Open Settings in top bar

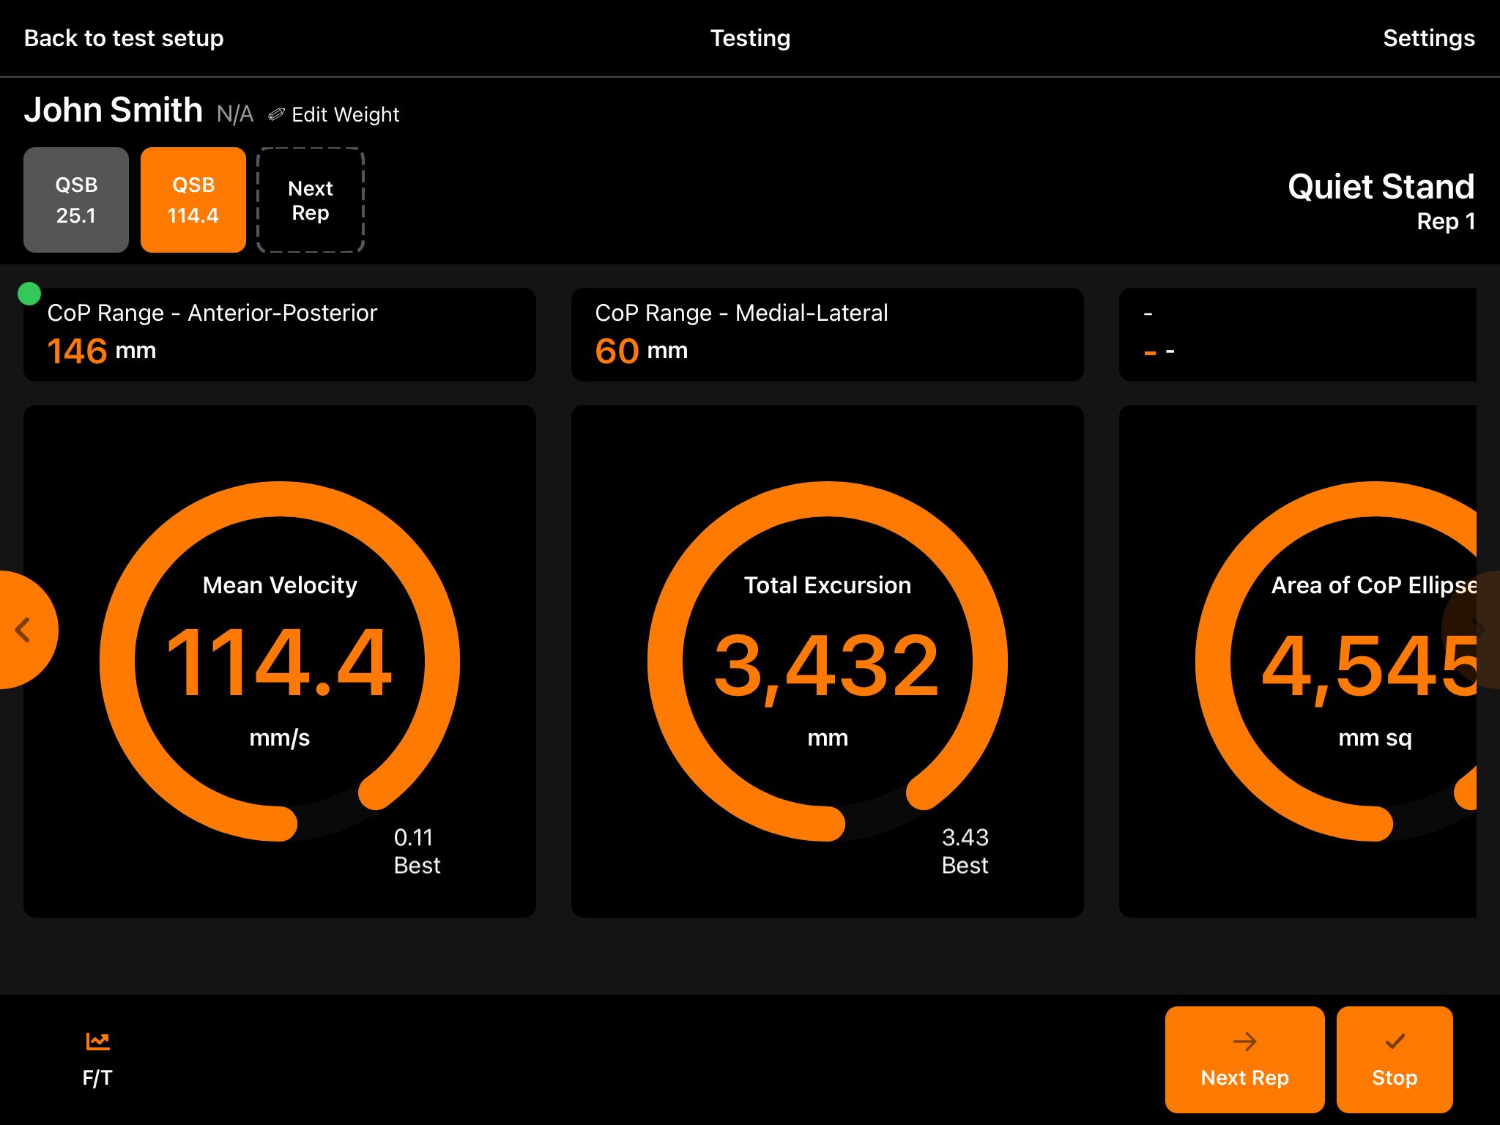(1428, 38)
